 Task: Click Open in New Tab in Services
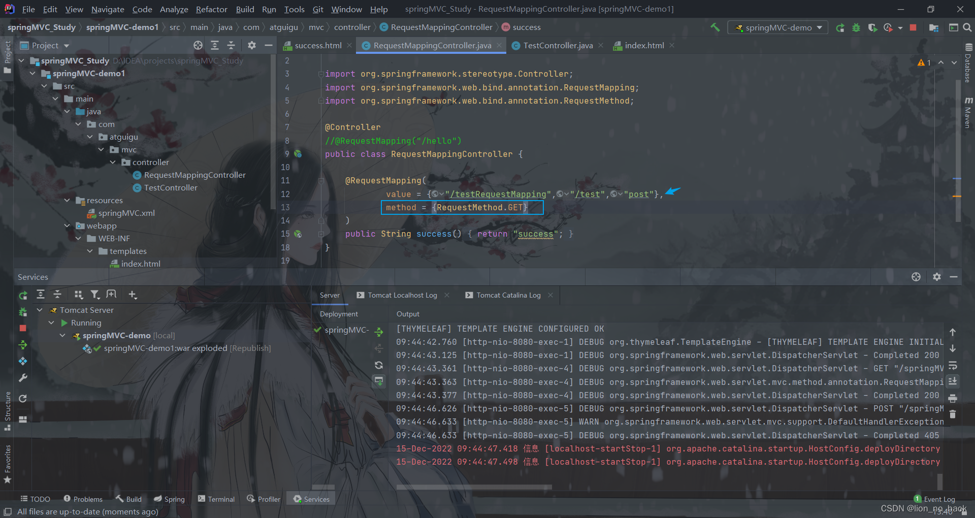point(111,295)
